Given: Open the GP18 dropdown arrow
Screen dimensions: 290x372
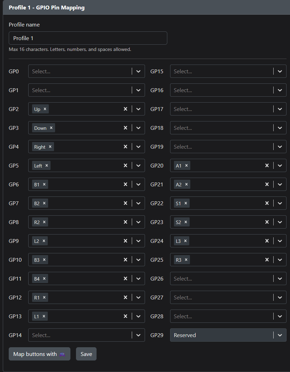Looking at the screenshot, I should click(280, 128).
